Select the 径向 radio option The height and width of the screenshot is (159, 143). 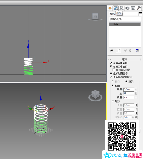pyautogui.click(x=112, y=86)
